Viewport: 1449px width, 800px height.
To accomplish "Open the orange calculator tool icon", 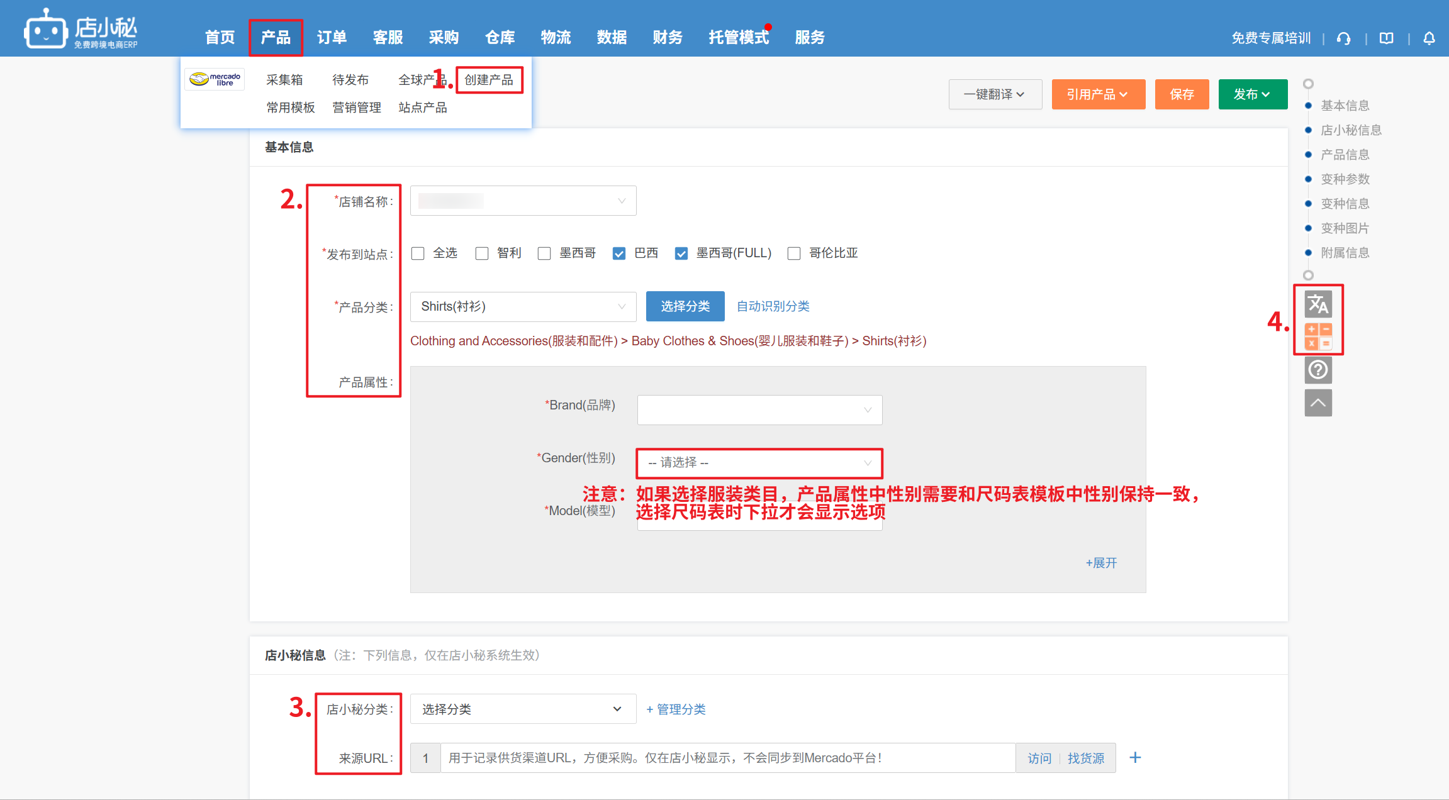I will [x=1318, y=336].
